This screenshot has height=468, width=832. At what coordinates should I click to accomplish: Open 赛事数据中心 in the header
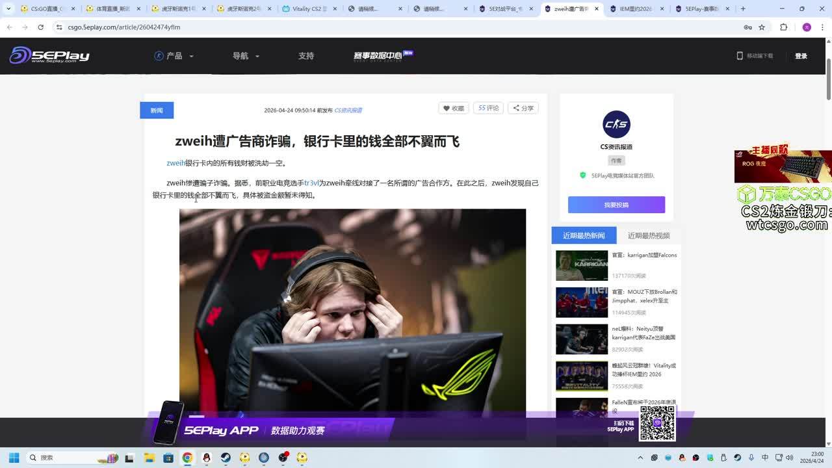coord(383,55)
